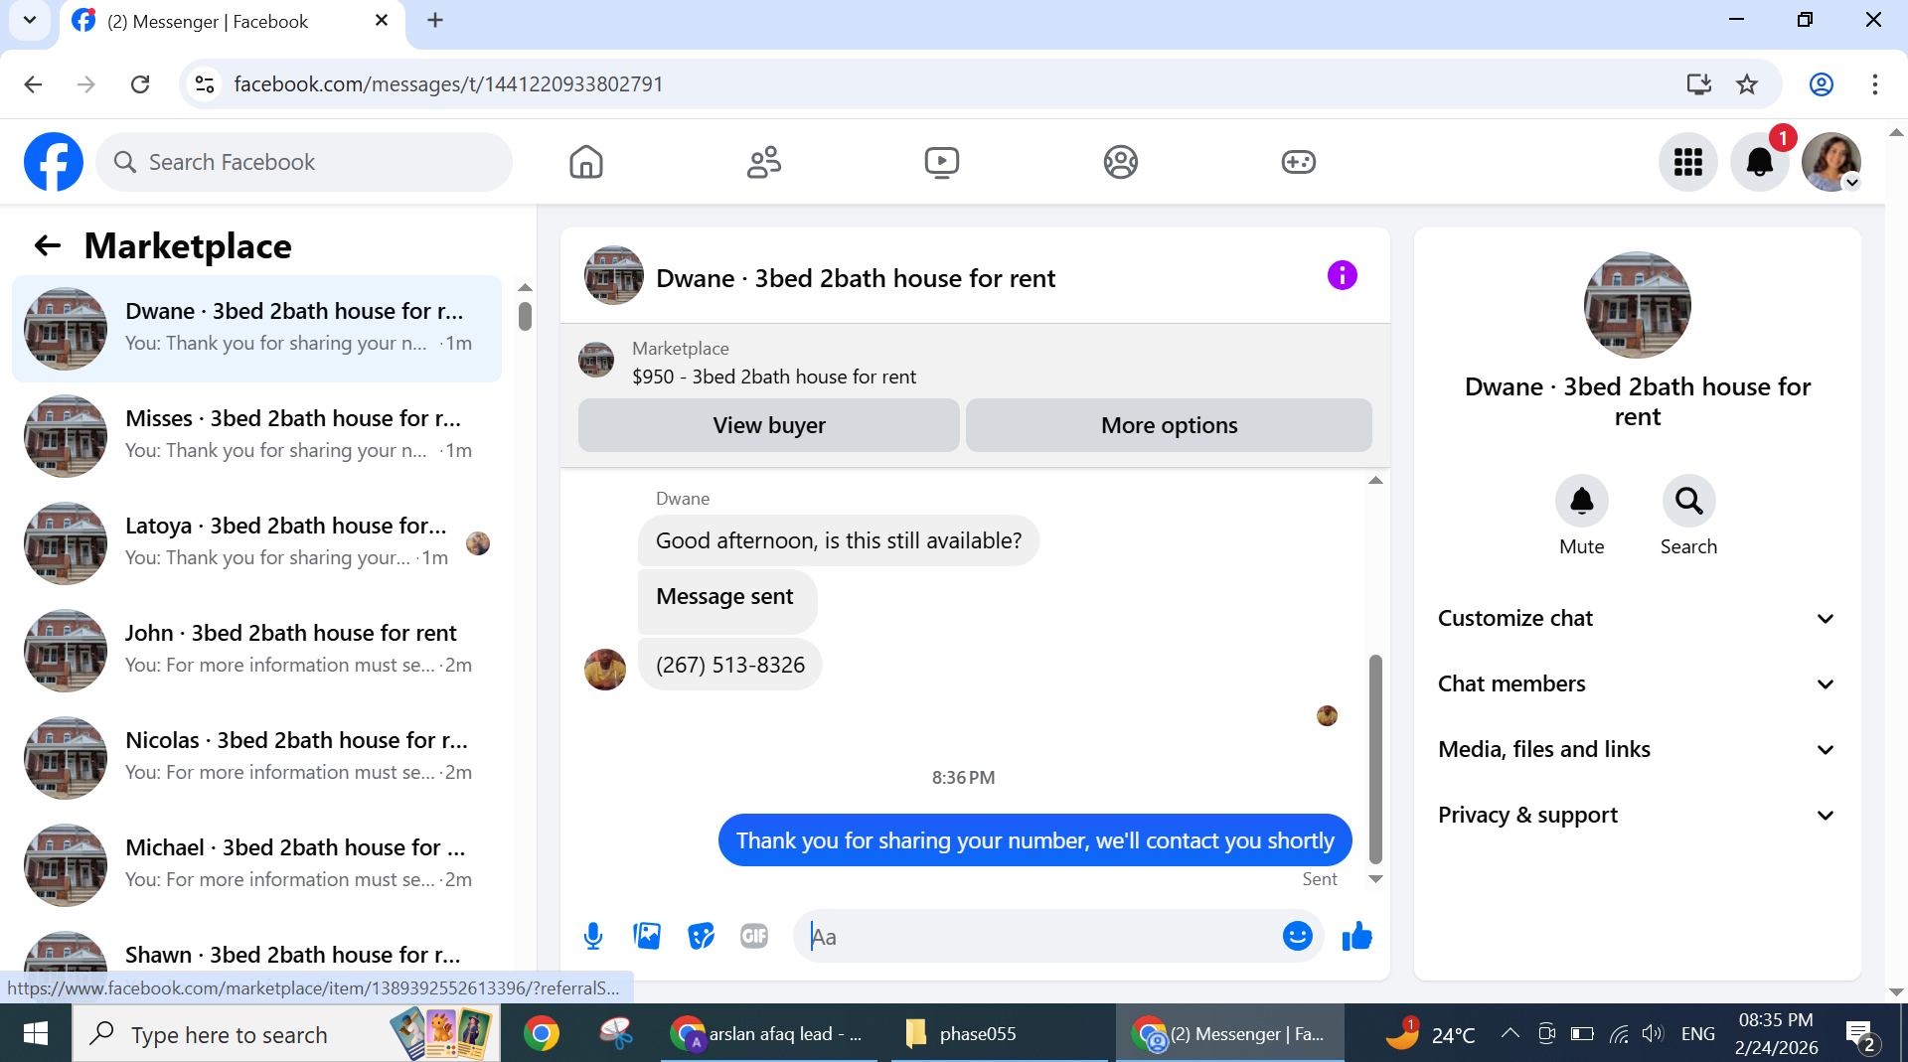Screen dimensions: 1908x1062
Task: Open the Groups icon in top navigation
Action: (1121, 162)
